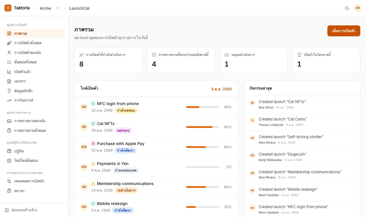This screenshot has height=217, width=366.
Task: Click green check status on NFC login
Action: (x=93, y=104)
